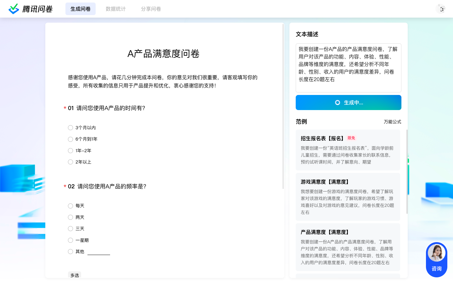
Task: Select the 6个月到1年 radio option
Action: [70, 139]
